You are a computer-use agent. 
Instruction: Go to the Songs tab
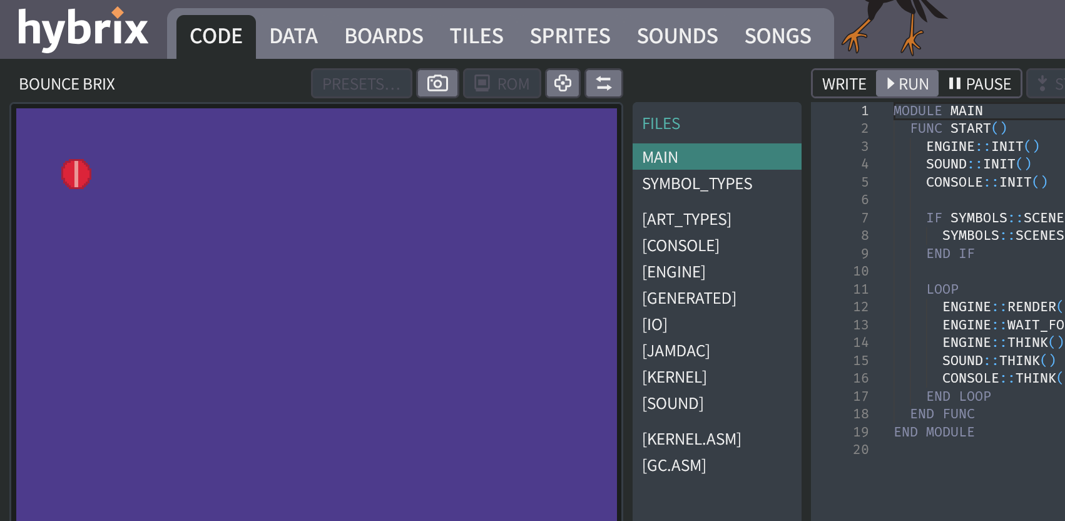point(777,36)
